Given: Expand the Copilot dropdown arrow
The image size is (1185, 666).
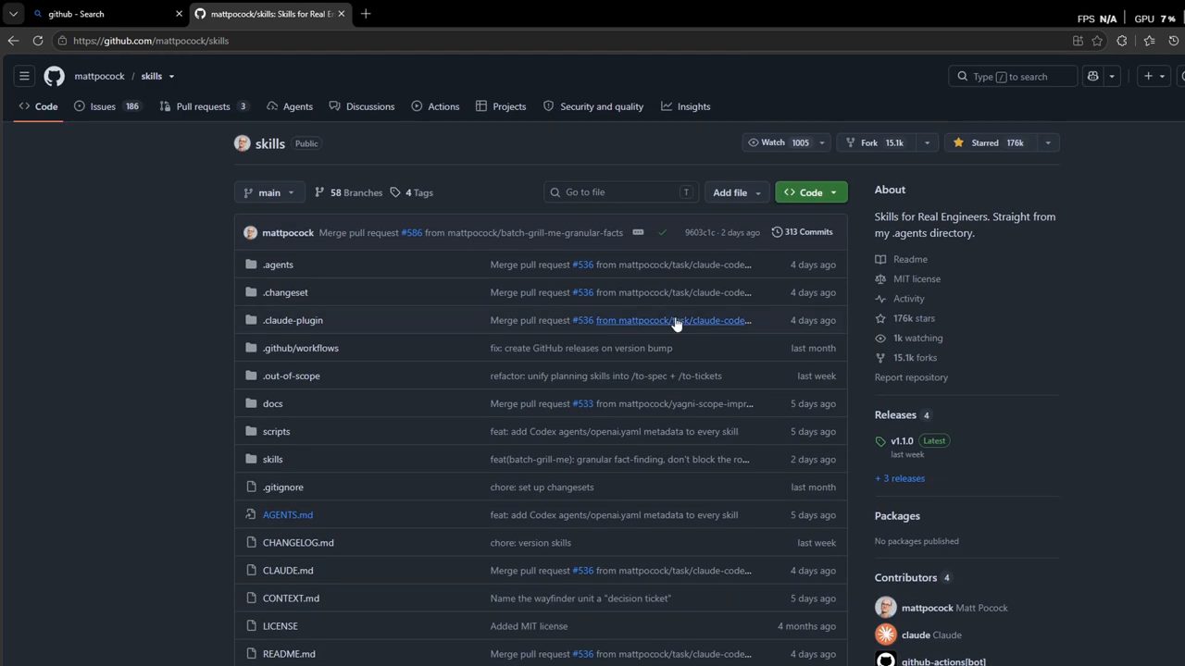Looking at the screenshot, I should tap(1112, 76).
